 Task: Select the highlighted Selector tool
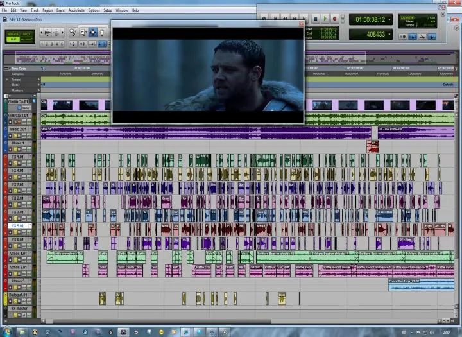[92, 32]
